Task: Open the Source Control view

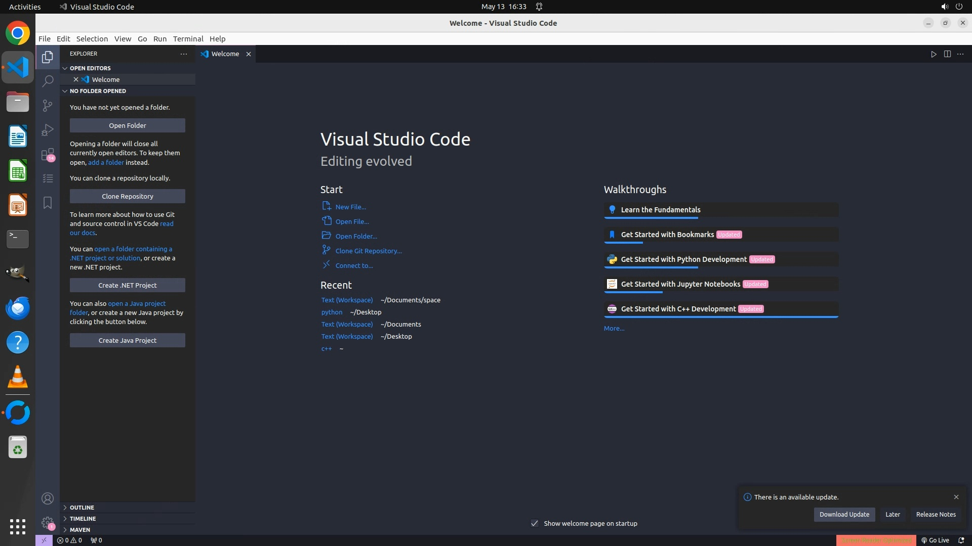Action: (48, 105)
